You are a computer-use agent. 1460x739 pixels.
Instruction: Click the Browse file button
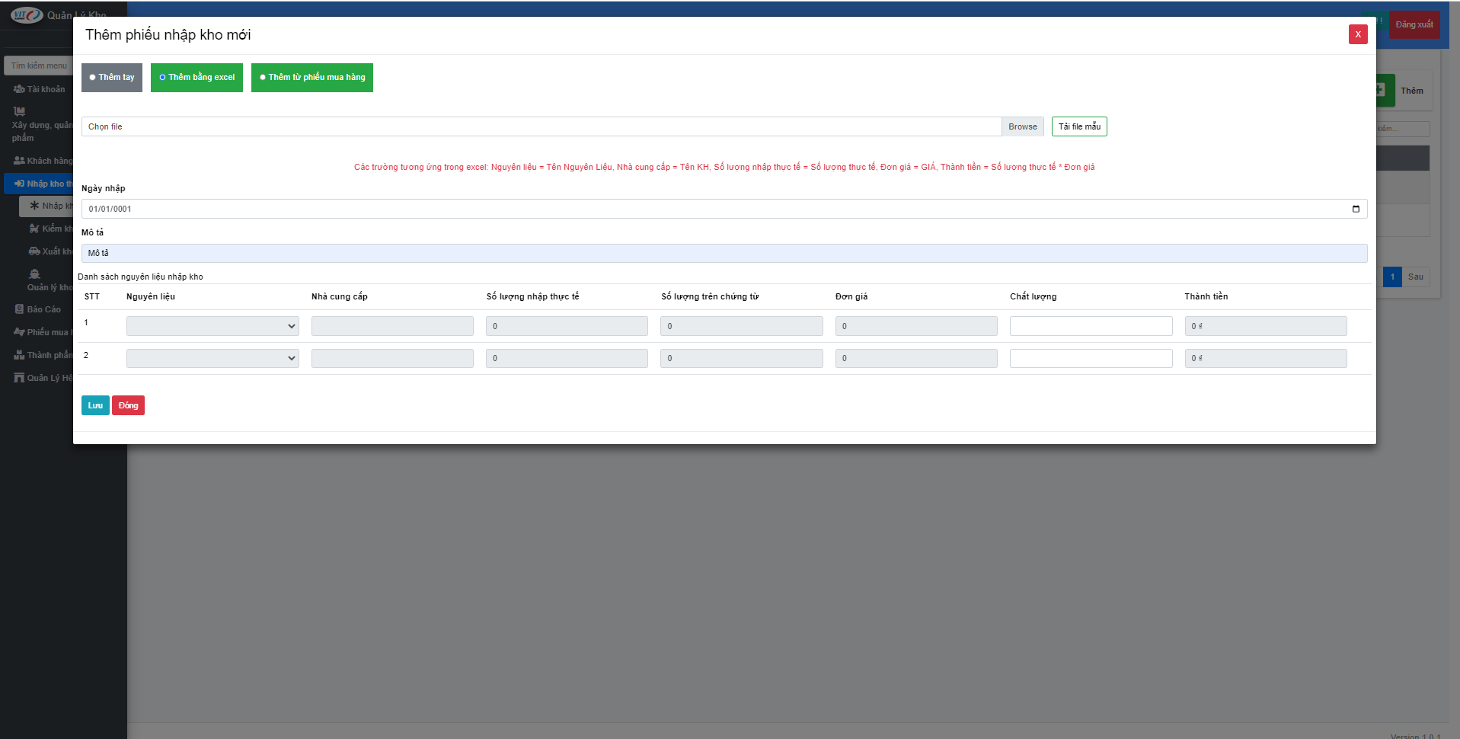(x=1022, y=126)
